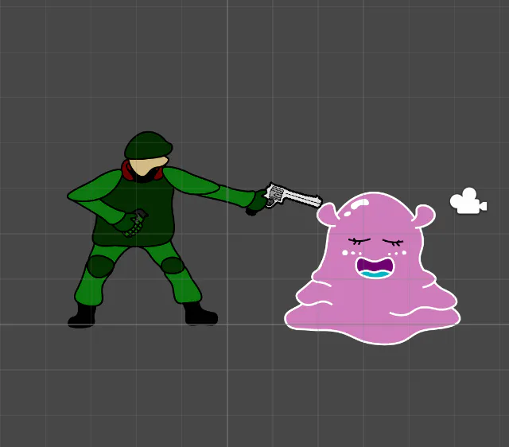Click the silver revolver sprite
Screen dimensions: 509x447
pyautogui.click(x=293, y=196)
